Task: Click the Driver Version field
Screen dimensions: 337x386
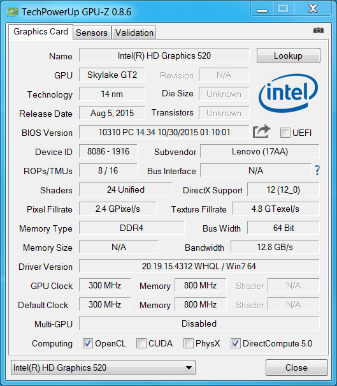Action: (199, 266)
